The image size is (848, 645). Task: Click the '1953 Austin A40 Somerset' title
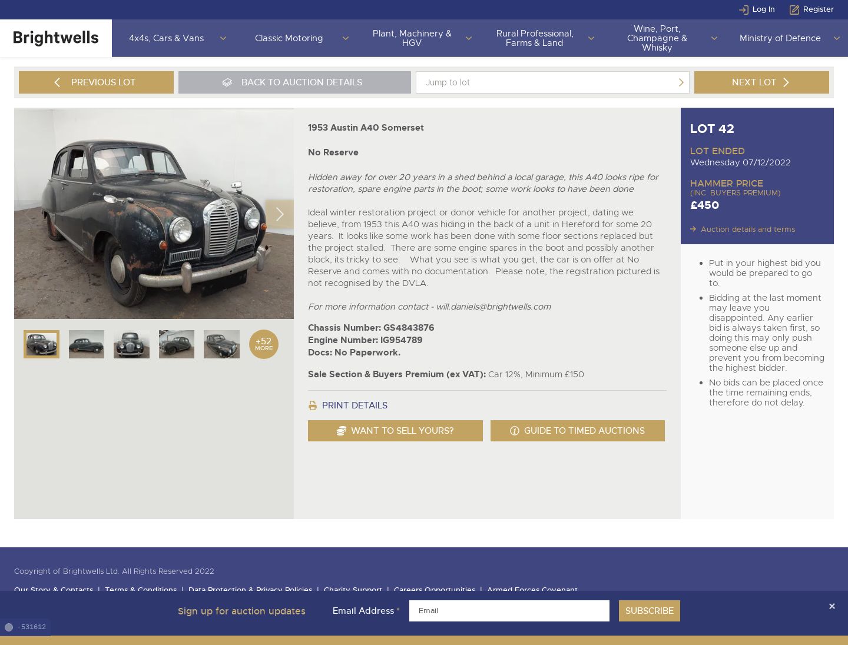(x=366, y=128)
